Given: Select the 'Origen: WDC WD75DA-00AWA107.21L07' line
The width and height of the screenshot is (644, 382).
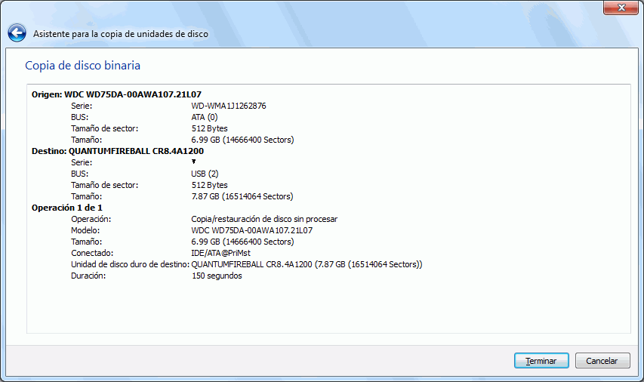Looking at the screenshot, I should point(116,94).
